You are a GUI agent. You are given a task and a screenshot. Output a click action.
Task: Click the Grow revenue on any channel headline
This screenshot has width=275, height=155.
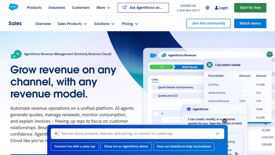(x=63, y=82)
